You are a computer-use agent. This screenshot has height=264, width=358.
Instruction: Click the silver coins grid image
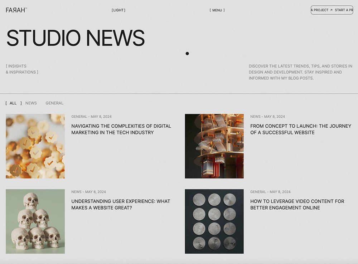[214, 221]
